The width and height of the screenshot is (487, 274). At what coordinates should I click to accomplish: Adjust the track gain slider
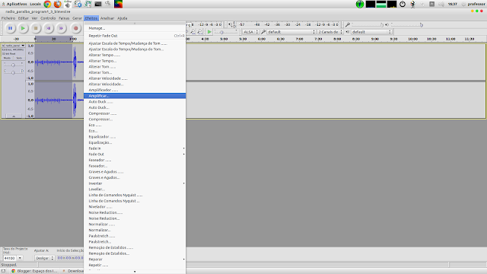pos(13,65)
